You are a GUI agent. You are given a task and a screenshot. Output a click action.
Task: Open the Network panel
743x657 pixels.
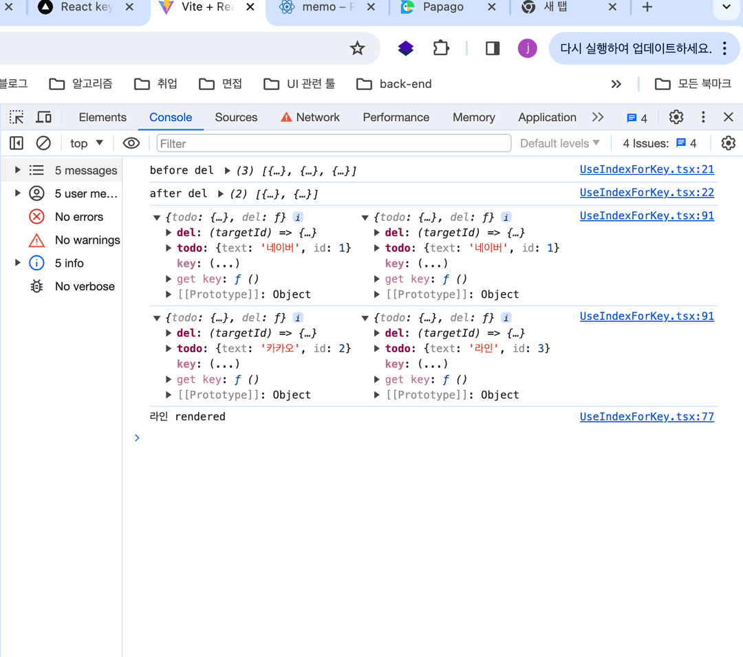click(310, 117)
